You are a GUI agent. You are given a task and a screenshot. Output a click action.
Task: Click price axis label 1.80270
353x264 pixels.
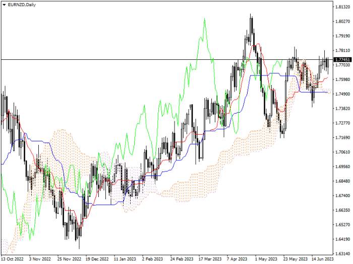pyautogui.click(x=342, y=22)
